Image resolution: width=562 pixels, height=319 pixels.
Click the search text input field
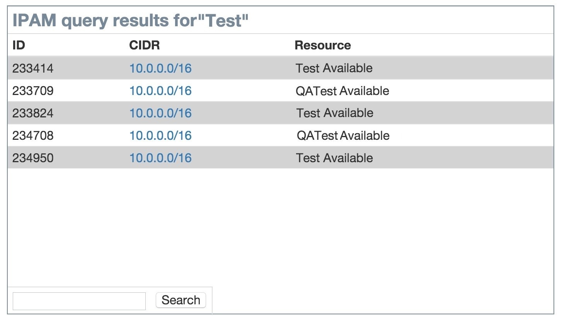[79, 301]
